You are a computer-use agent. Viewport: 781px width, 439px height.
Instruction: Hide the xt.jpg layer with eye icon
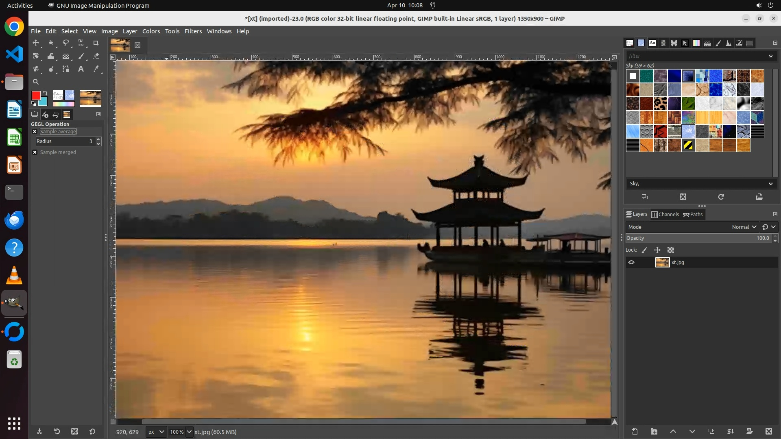pyautogui.click(x=631, y=263)
